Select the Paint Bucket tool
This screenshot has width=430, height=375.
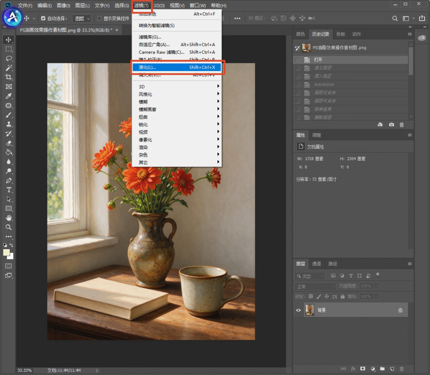click(9, 152)
